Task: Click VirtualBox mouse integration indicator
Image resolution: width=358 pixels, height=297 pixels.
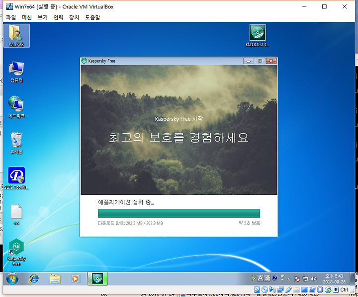Action: point(328,290)
